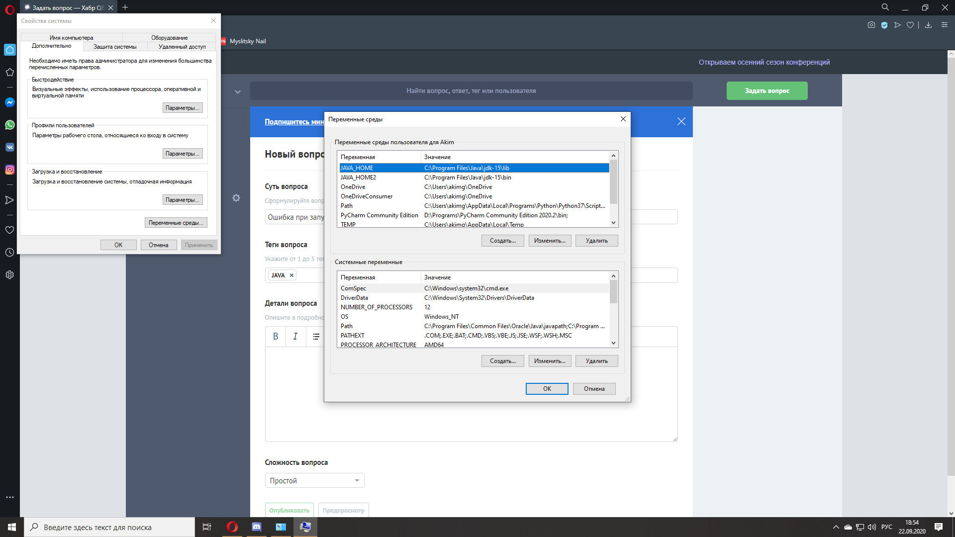Click the browser search magnifier icon
955x537 pixels.
point(885,7)
